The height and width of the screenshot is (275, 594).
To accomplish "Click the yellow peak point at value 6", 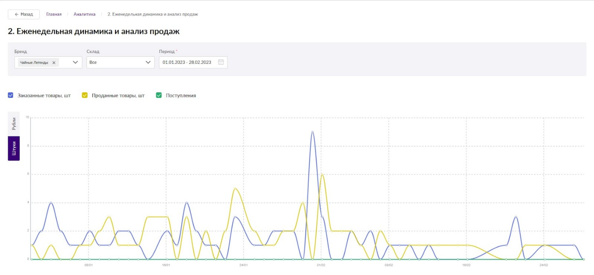I will 322,174.
